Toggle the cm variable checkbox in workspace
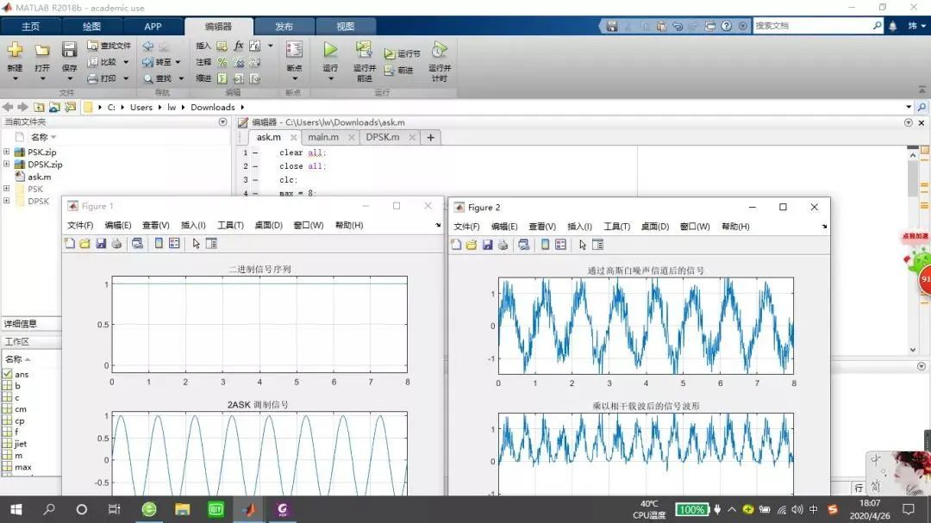This screenshot has height=523, width=931. 7,409
